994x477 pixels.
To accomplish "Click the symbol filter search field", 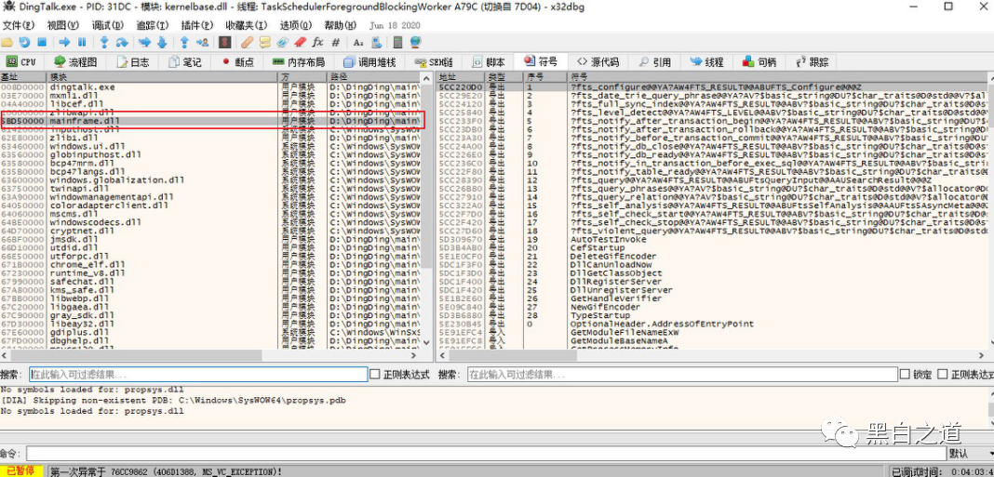I will 681,375.
